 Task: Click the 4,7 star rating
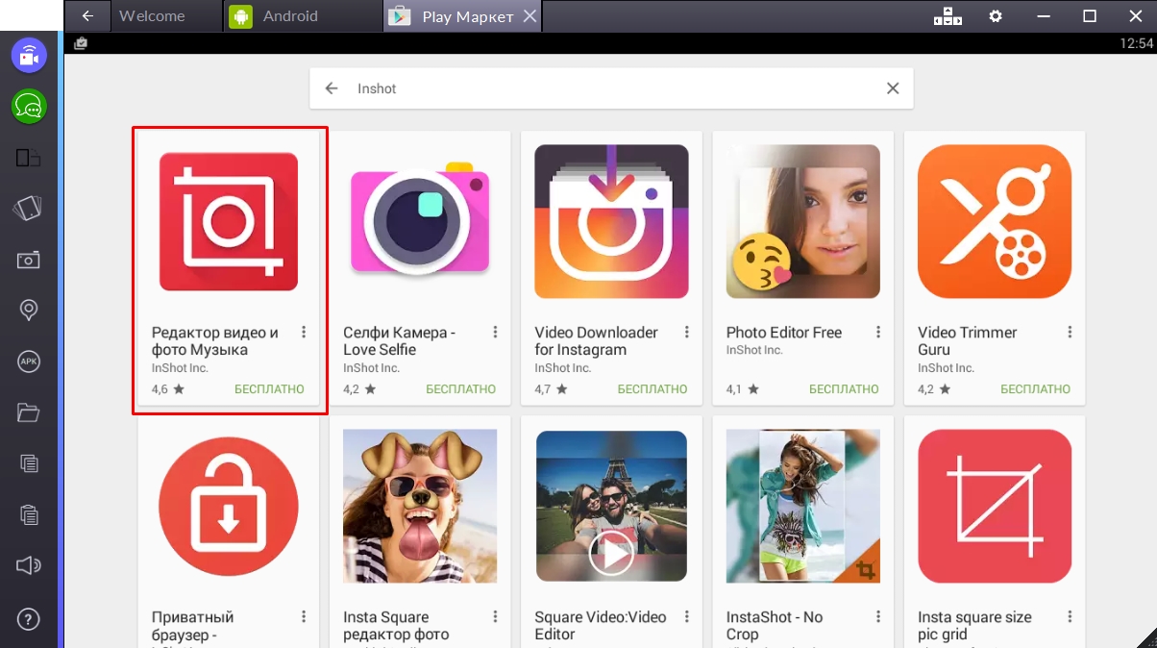pyautogui.click(x=551, y=389)
